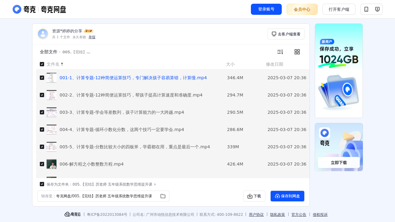Screen dimensions: 395x222
Task: Click the Quark app icon in download ad
Action: tap(325, 133)
